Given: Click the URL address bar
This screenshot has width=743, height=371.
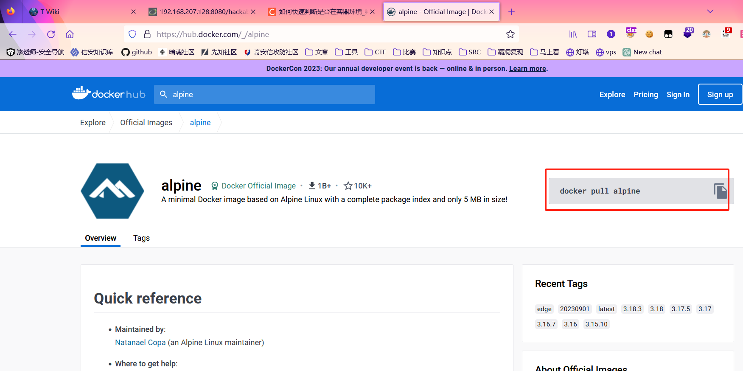Looking at the screenshot, I should (321, 34).
